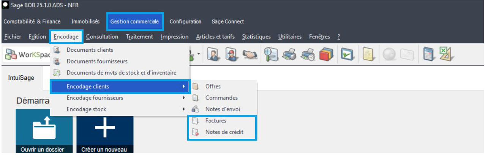485x160 pixels.
Task: Click the yellow notepad toolbar icon
Action: [368, 55]
